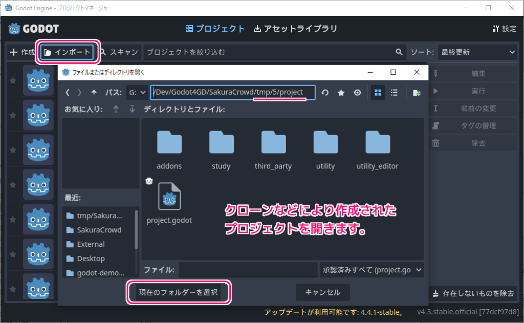Click the 現在のフォルダーを選択 button
Viewport: 524px width, 323px height.
[x=179, y=292]
